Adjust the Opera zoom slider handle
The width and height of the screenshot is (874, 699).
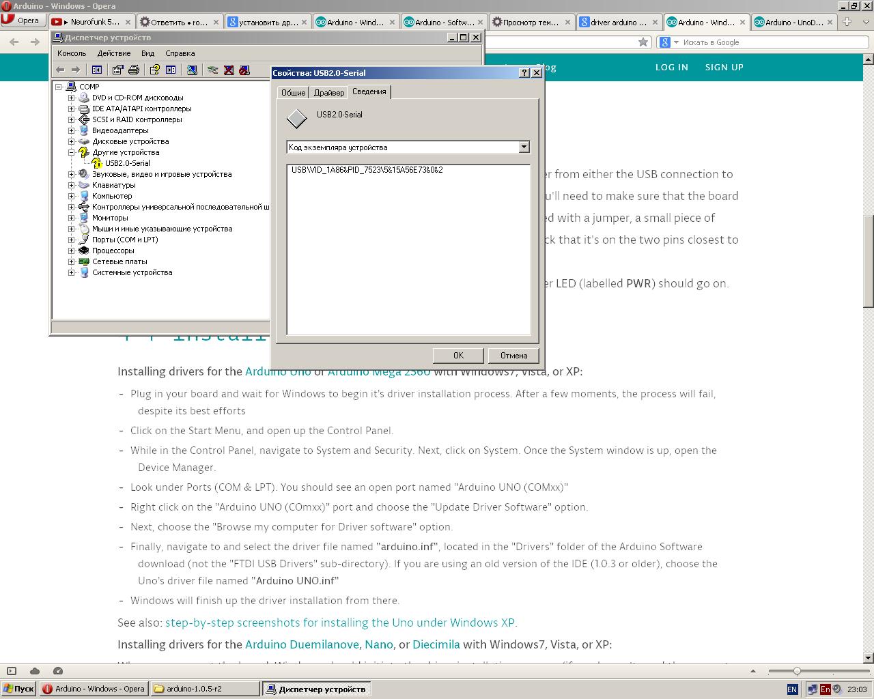click(796, 671)
